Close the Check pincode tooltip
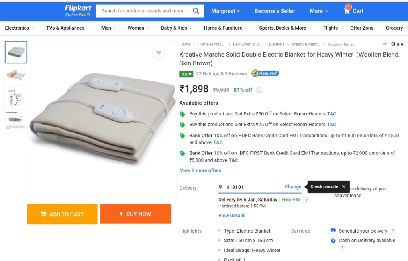Screen dimensions: 408x261 [x=344, y=187]
